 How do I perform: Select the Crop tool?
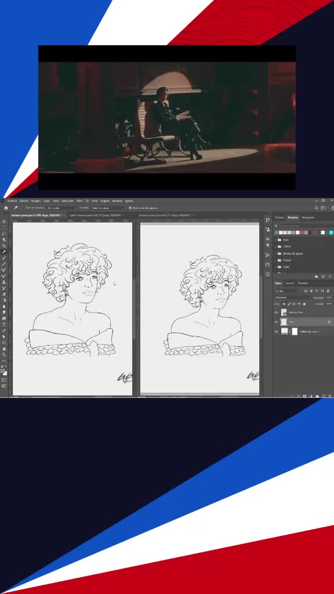pyautogui.click(x=4, y=246)
